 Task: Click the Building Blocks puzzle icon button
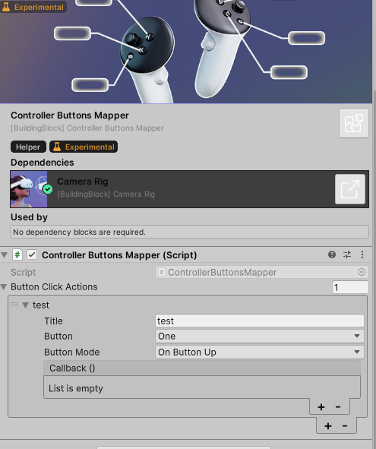point(354,123)
